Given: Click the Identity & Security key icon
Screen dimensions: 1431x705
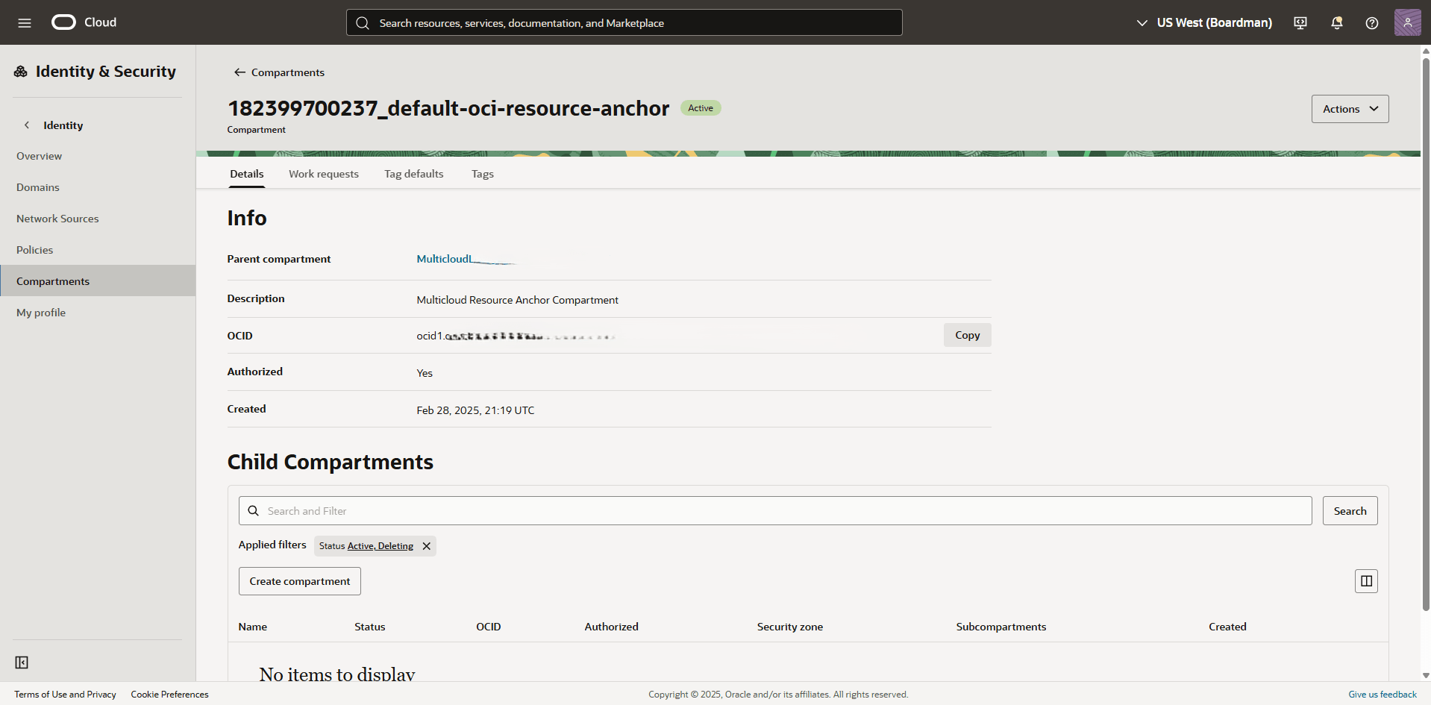Looking at the screenshot, I should pyautogui.click(x=20, y=71).
